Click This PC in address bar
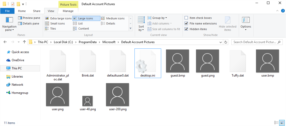286x126 pixels. click(x=43, y=42)
